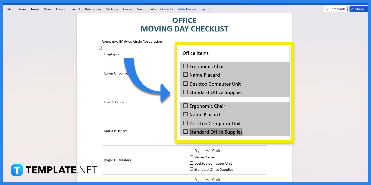371x185 pixels.
Task: Check Name Placard for Roger G. Masters
Action: tap(191, 157)
